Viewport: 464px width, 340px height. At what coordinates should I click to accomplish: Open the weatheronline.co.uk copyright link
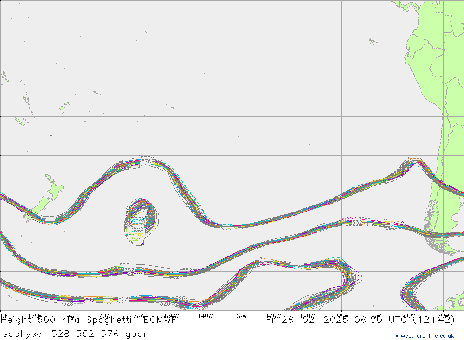425,336
